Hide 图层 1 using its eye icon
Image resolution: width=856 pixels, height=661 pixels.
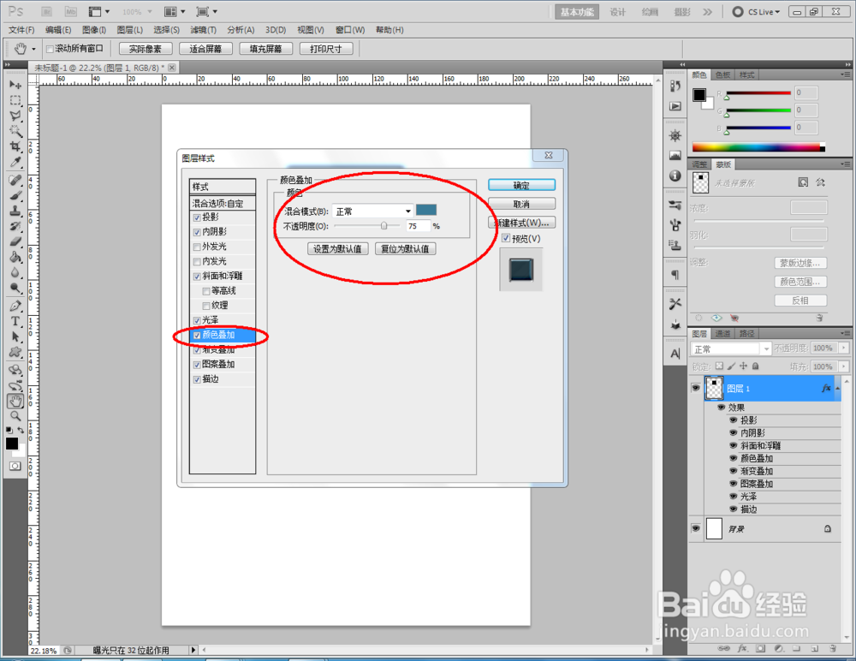click(x=695, y=388)
